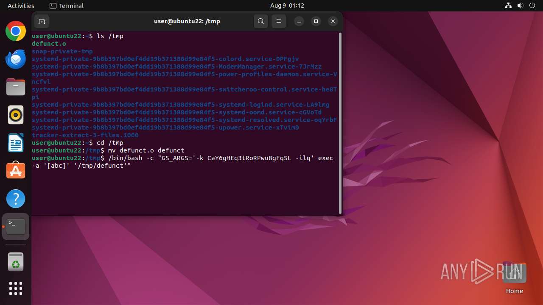Click the window title user@ubuntu22: /tmp
543x305 pixels.
(187, 21)
